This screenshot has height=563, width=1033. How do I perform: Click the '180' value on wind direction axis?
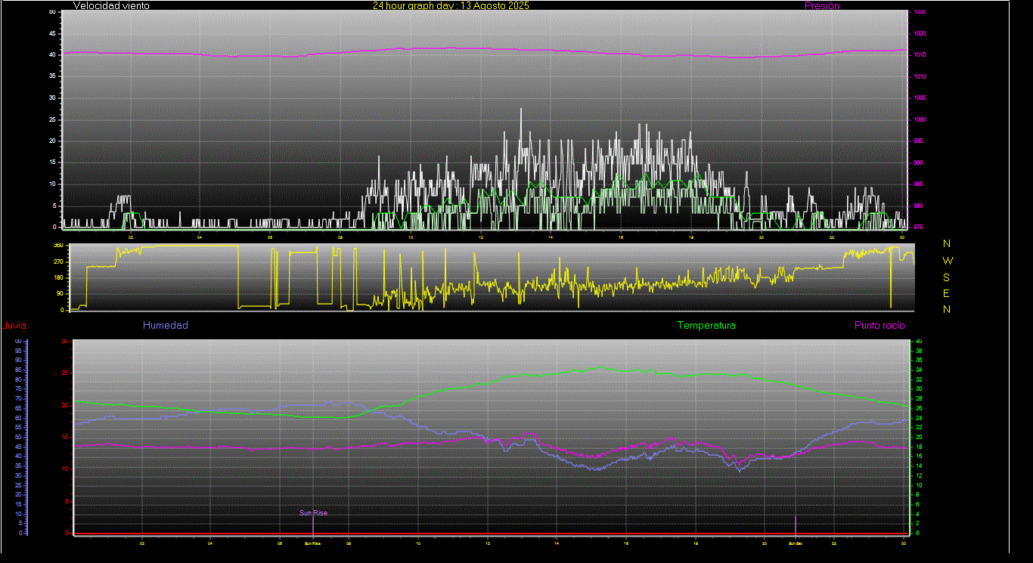coord(59,278)
